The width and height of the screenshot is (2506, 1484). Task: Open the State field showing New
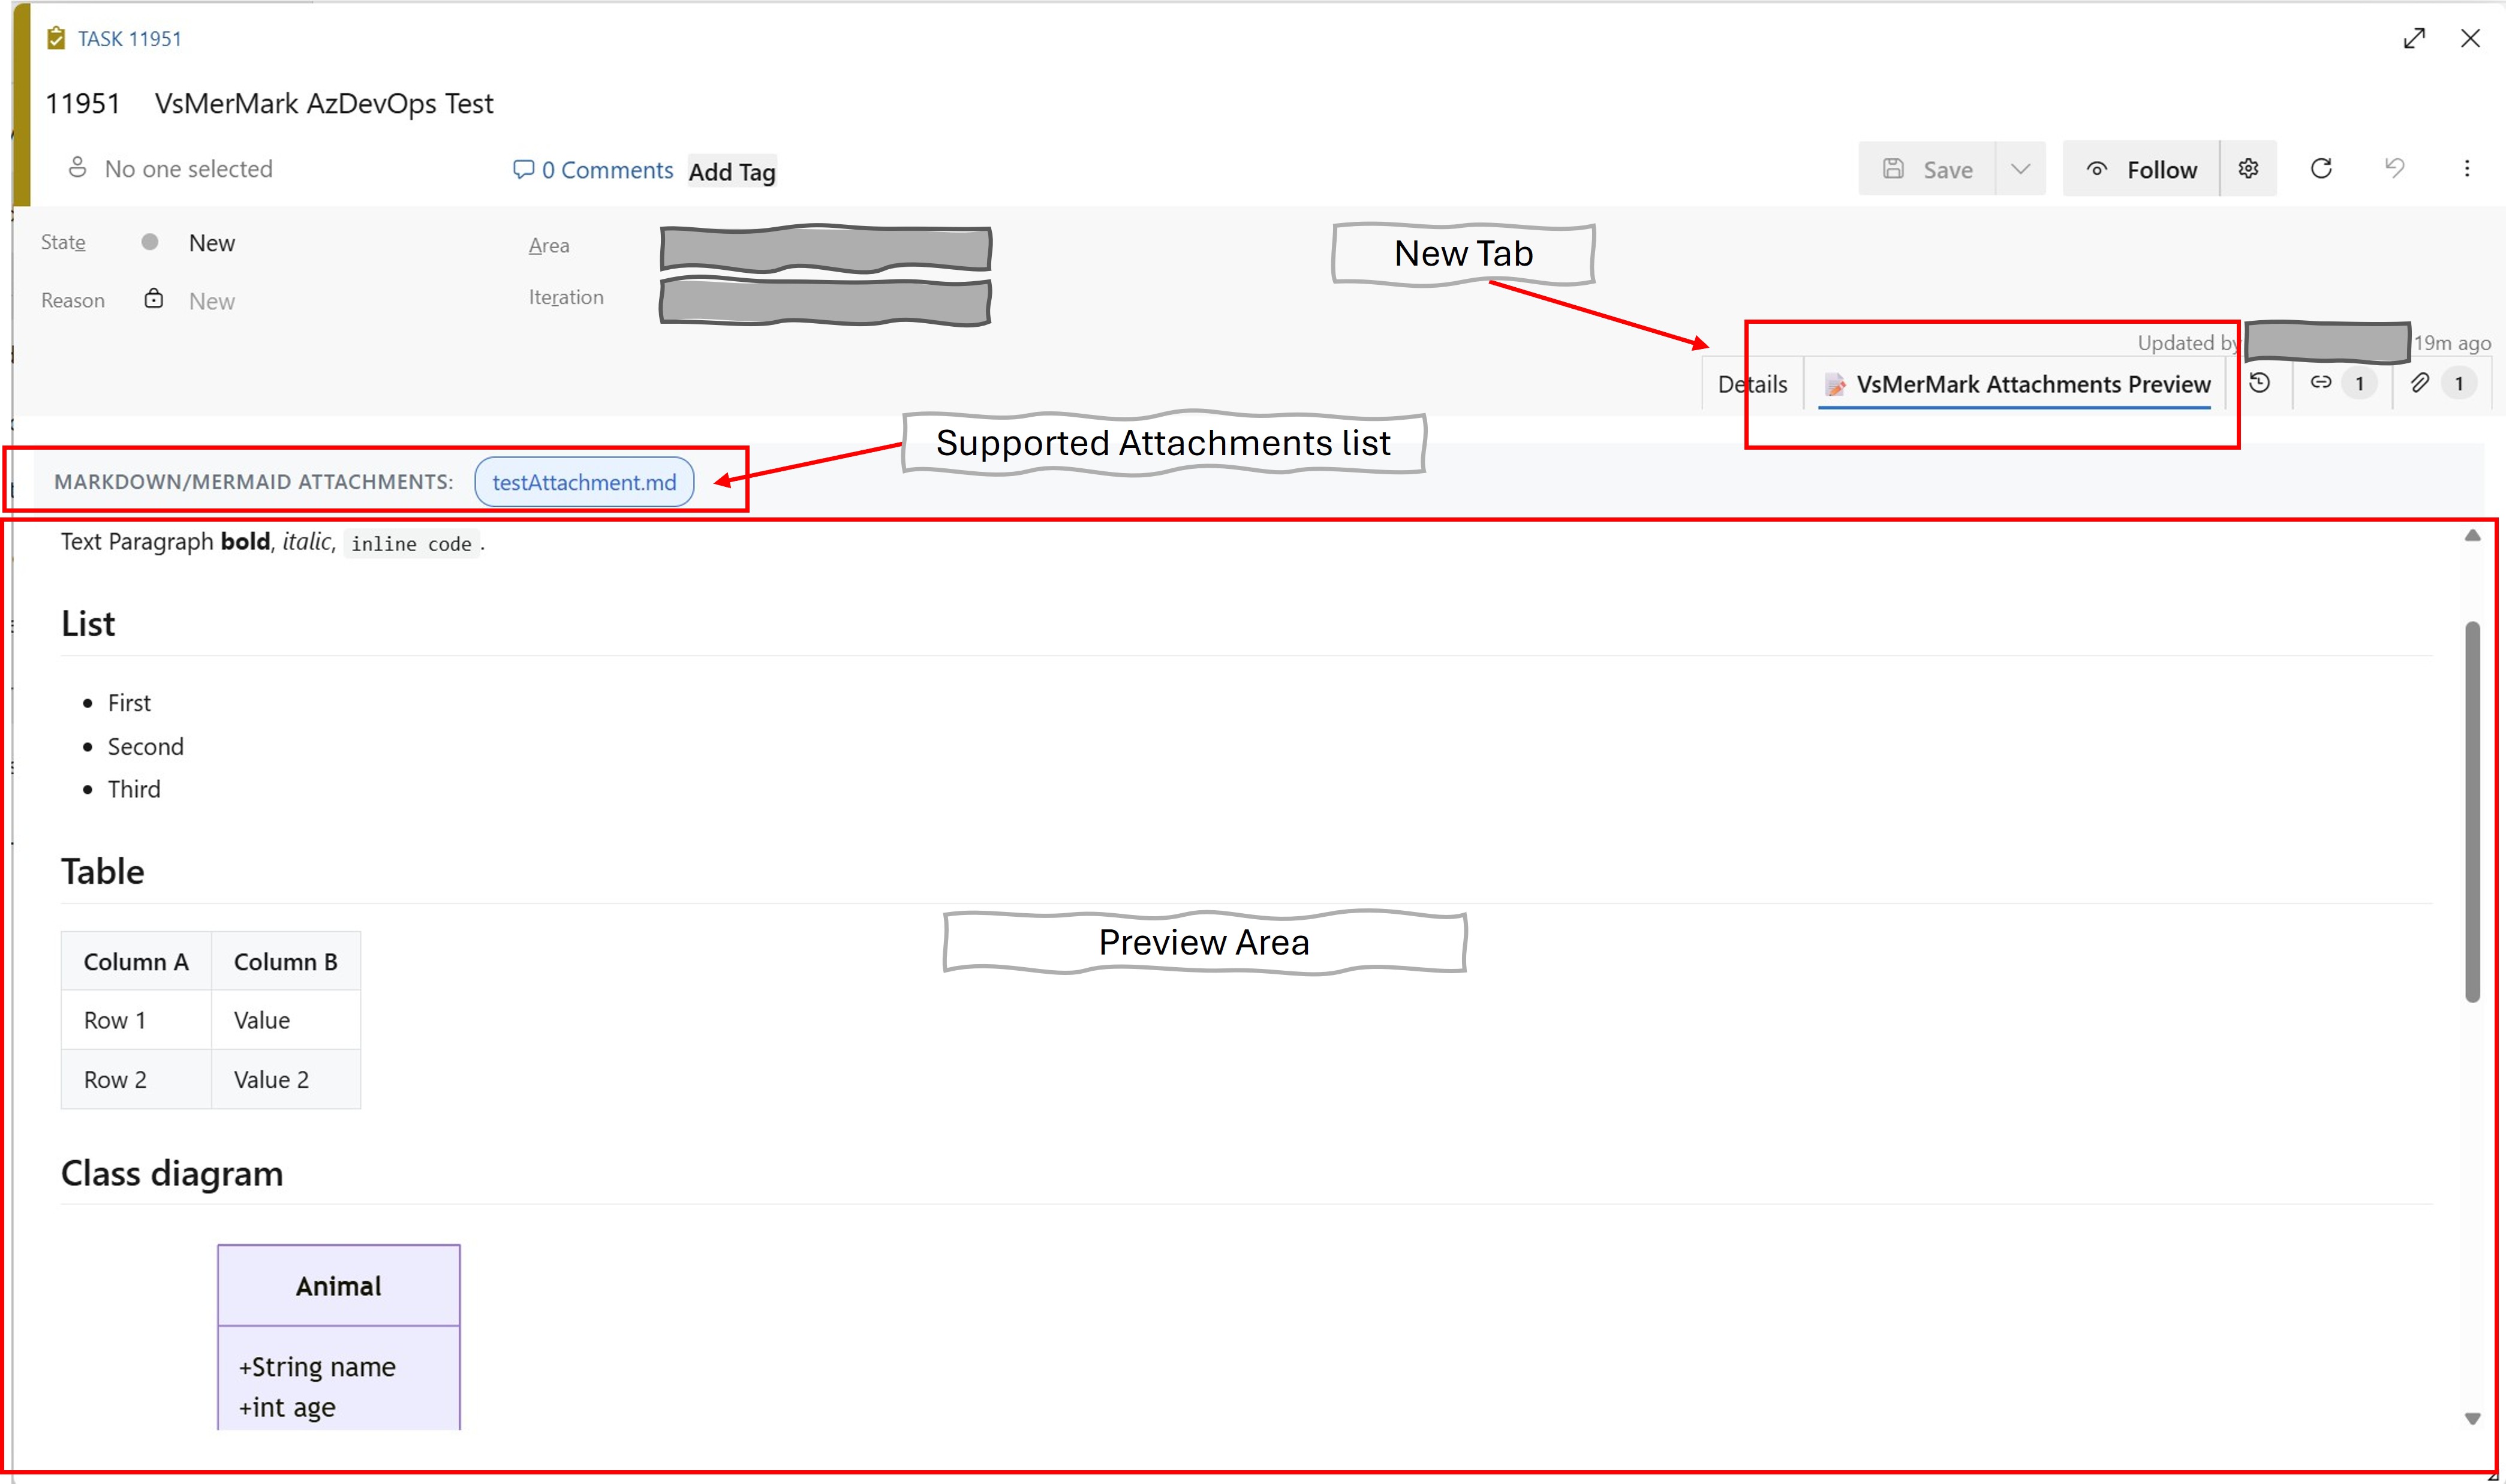[212, 243]
